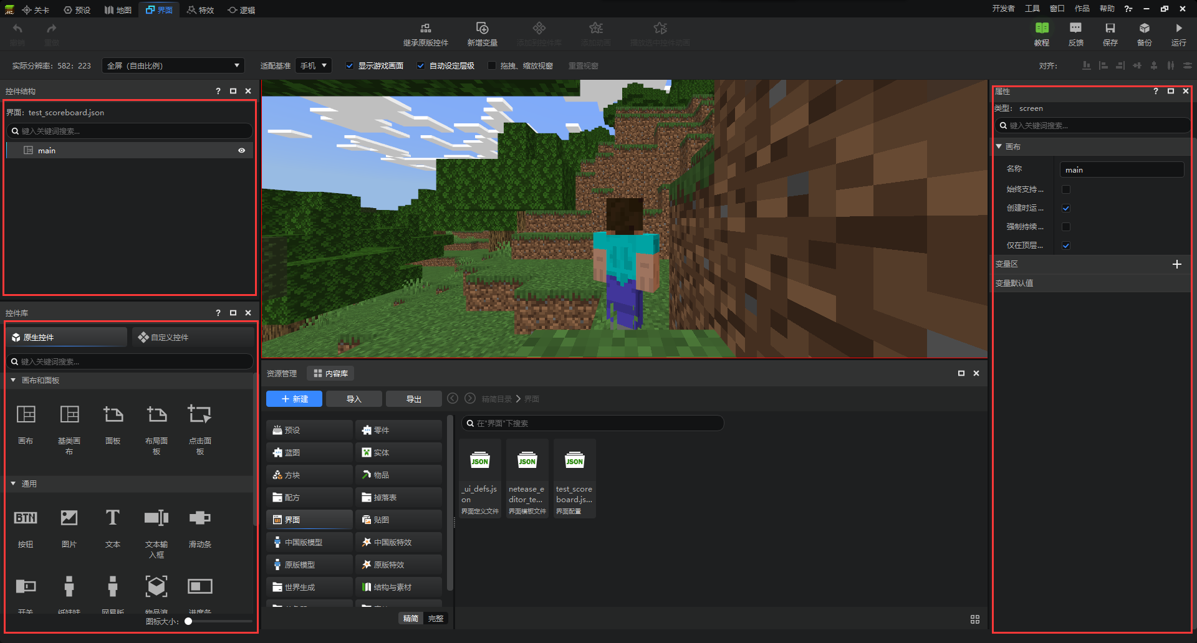The width and height of the screenshot is (1197, 643).
Task: Open the _ui_defs.json file thumbnail
Action: (480, 479)
